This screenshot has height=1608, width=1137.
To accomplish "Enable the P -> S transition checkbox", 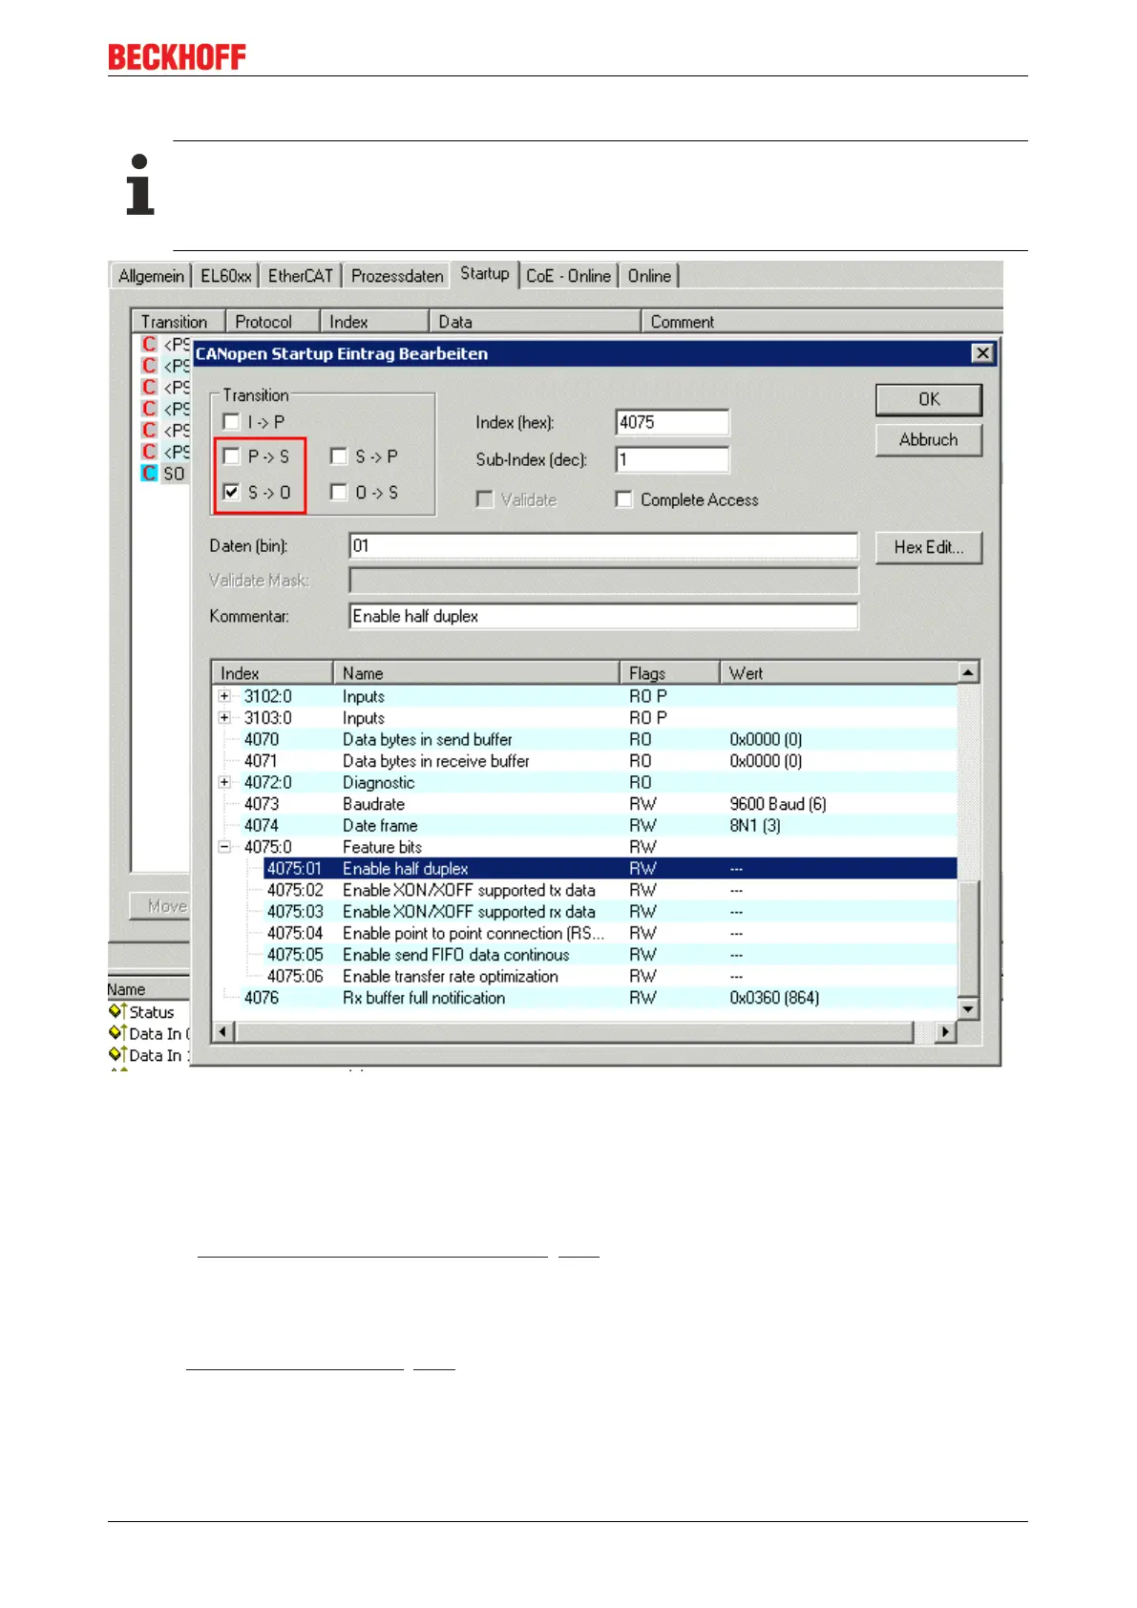I will click(x=231, y=456).
